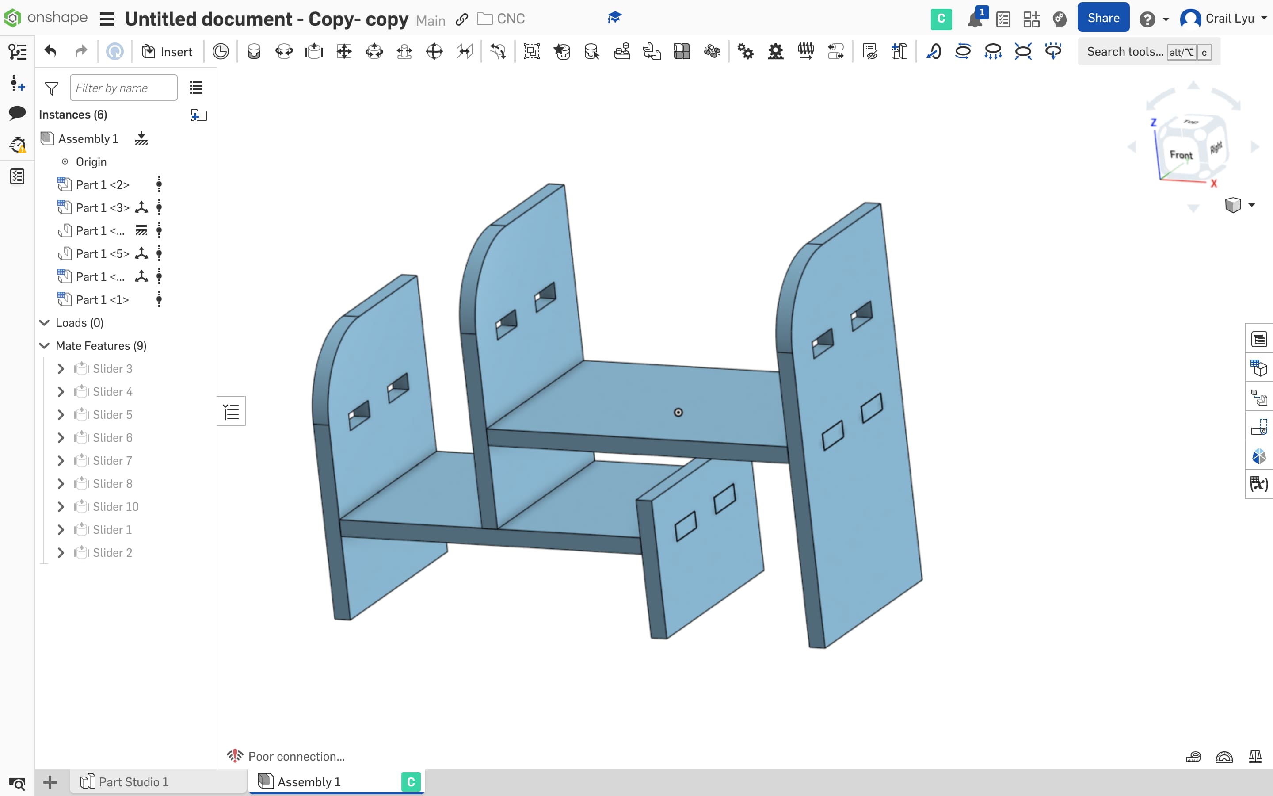Select the Rack and pinion relation tool
Image resolution: width=1273 pixels, height=796 pixels.
click(x=775, y=51)
